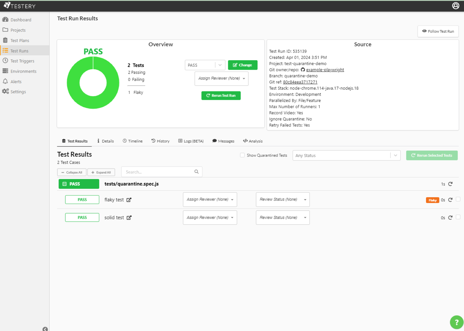Open the example-playwright repo link
Image resolution: width=464 pixels, height=331 pixels.
tap(325, 70)
